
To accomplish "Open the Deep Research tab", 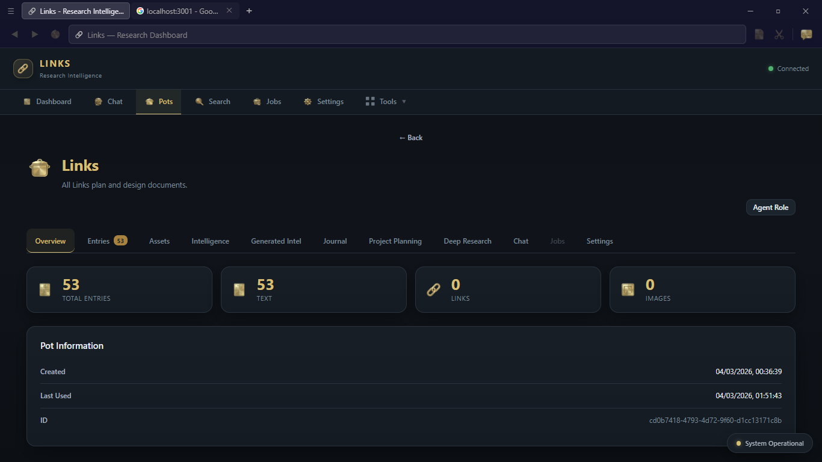I will point(468,241).
